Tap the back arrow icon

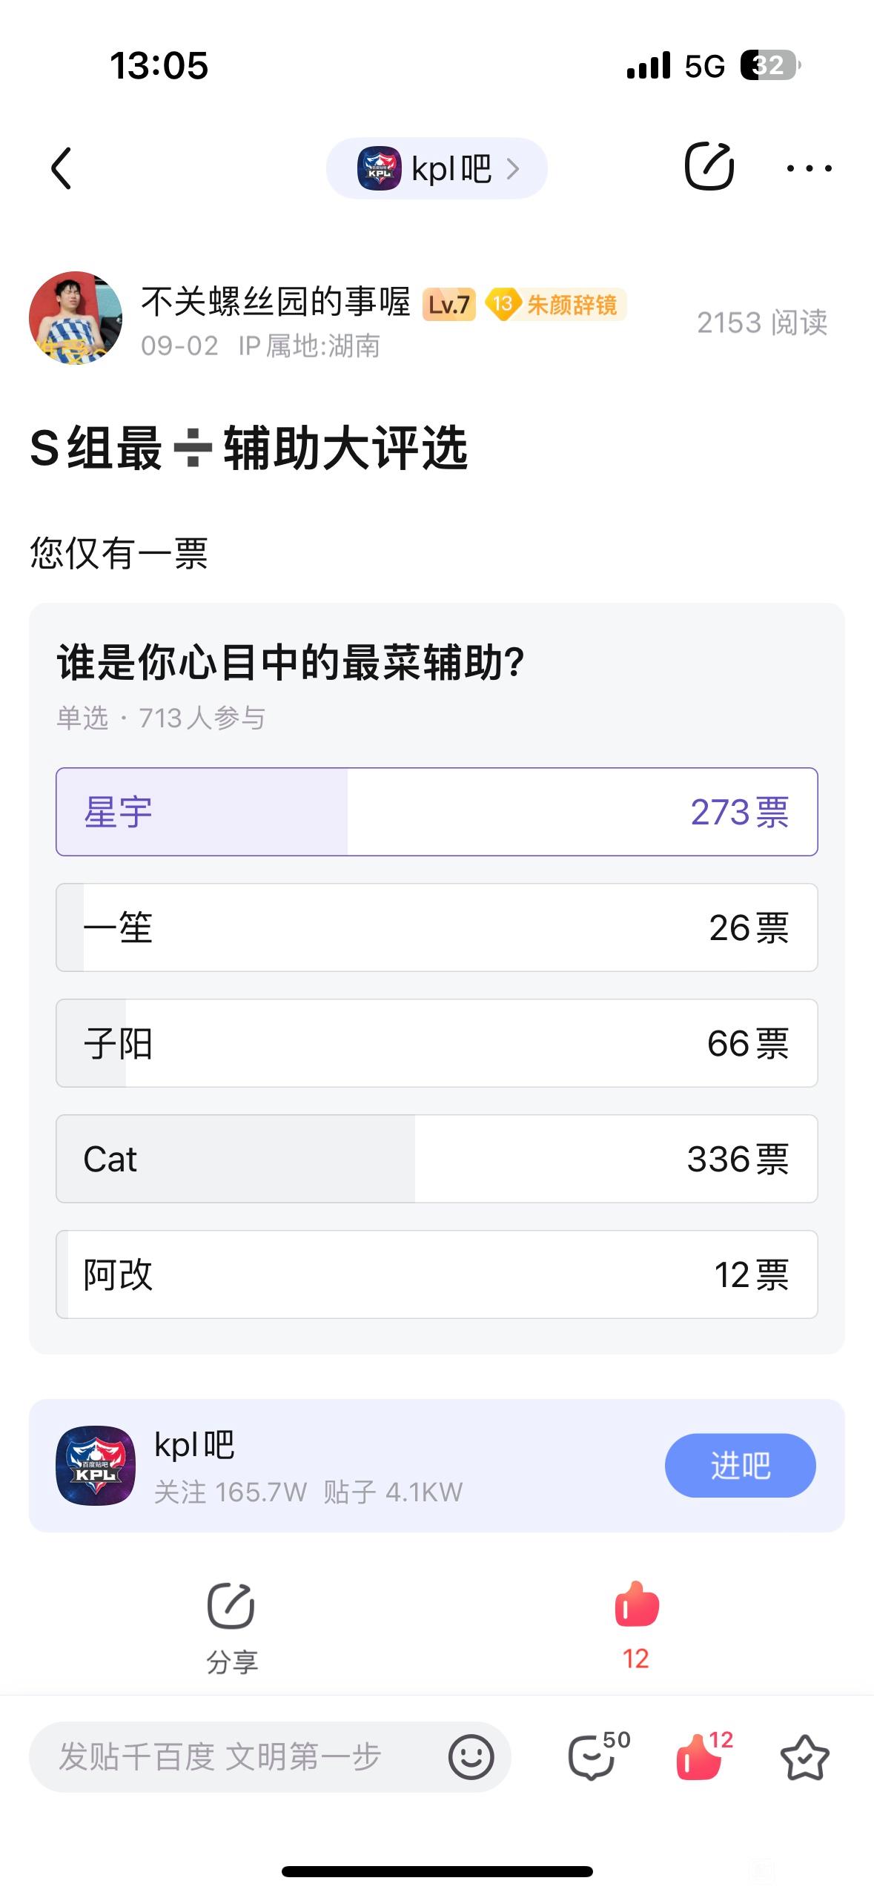coord(62,168)
